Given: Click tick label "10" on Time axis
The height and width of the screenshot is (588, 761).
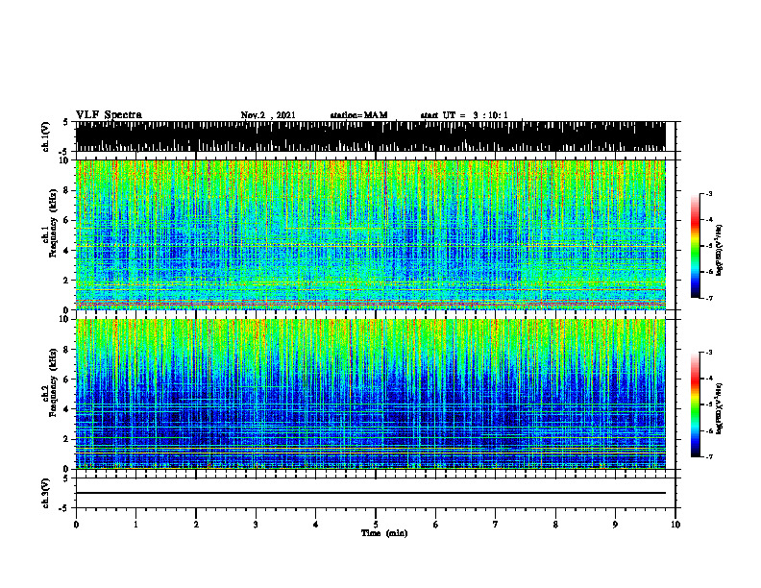Looking at the screenshot, I should [675, 525].
